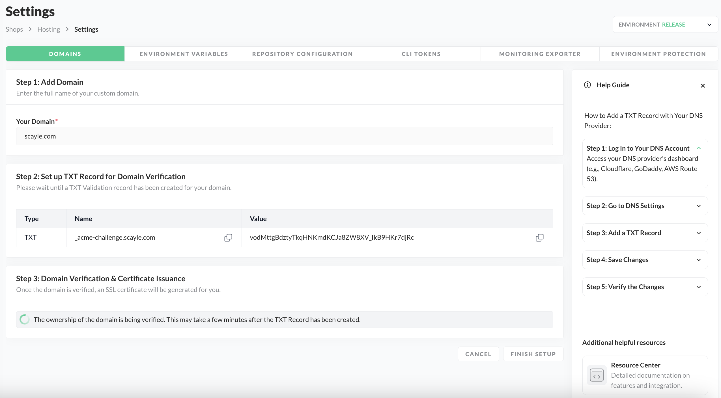Copy the _acme-challenge record name
This screenshot has width=721, height=398.
228,237
